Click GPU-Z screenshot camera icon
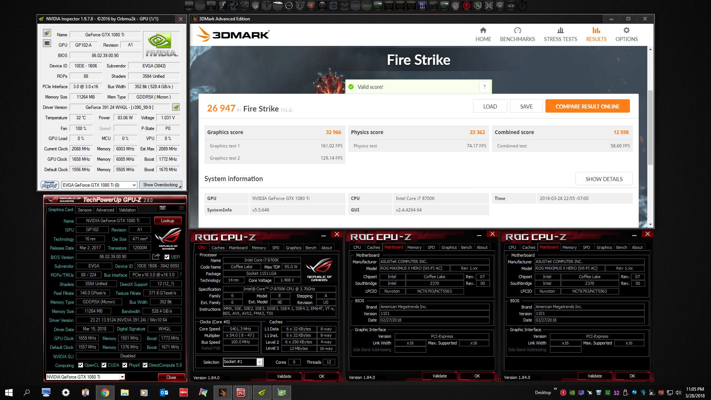The width and height of the screenshot is (711, 400). tap(163, 208)
